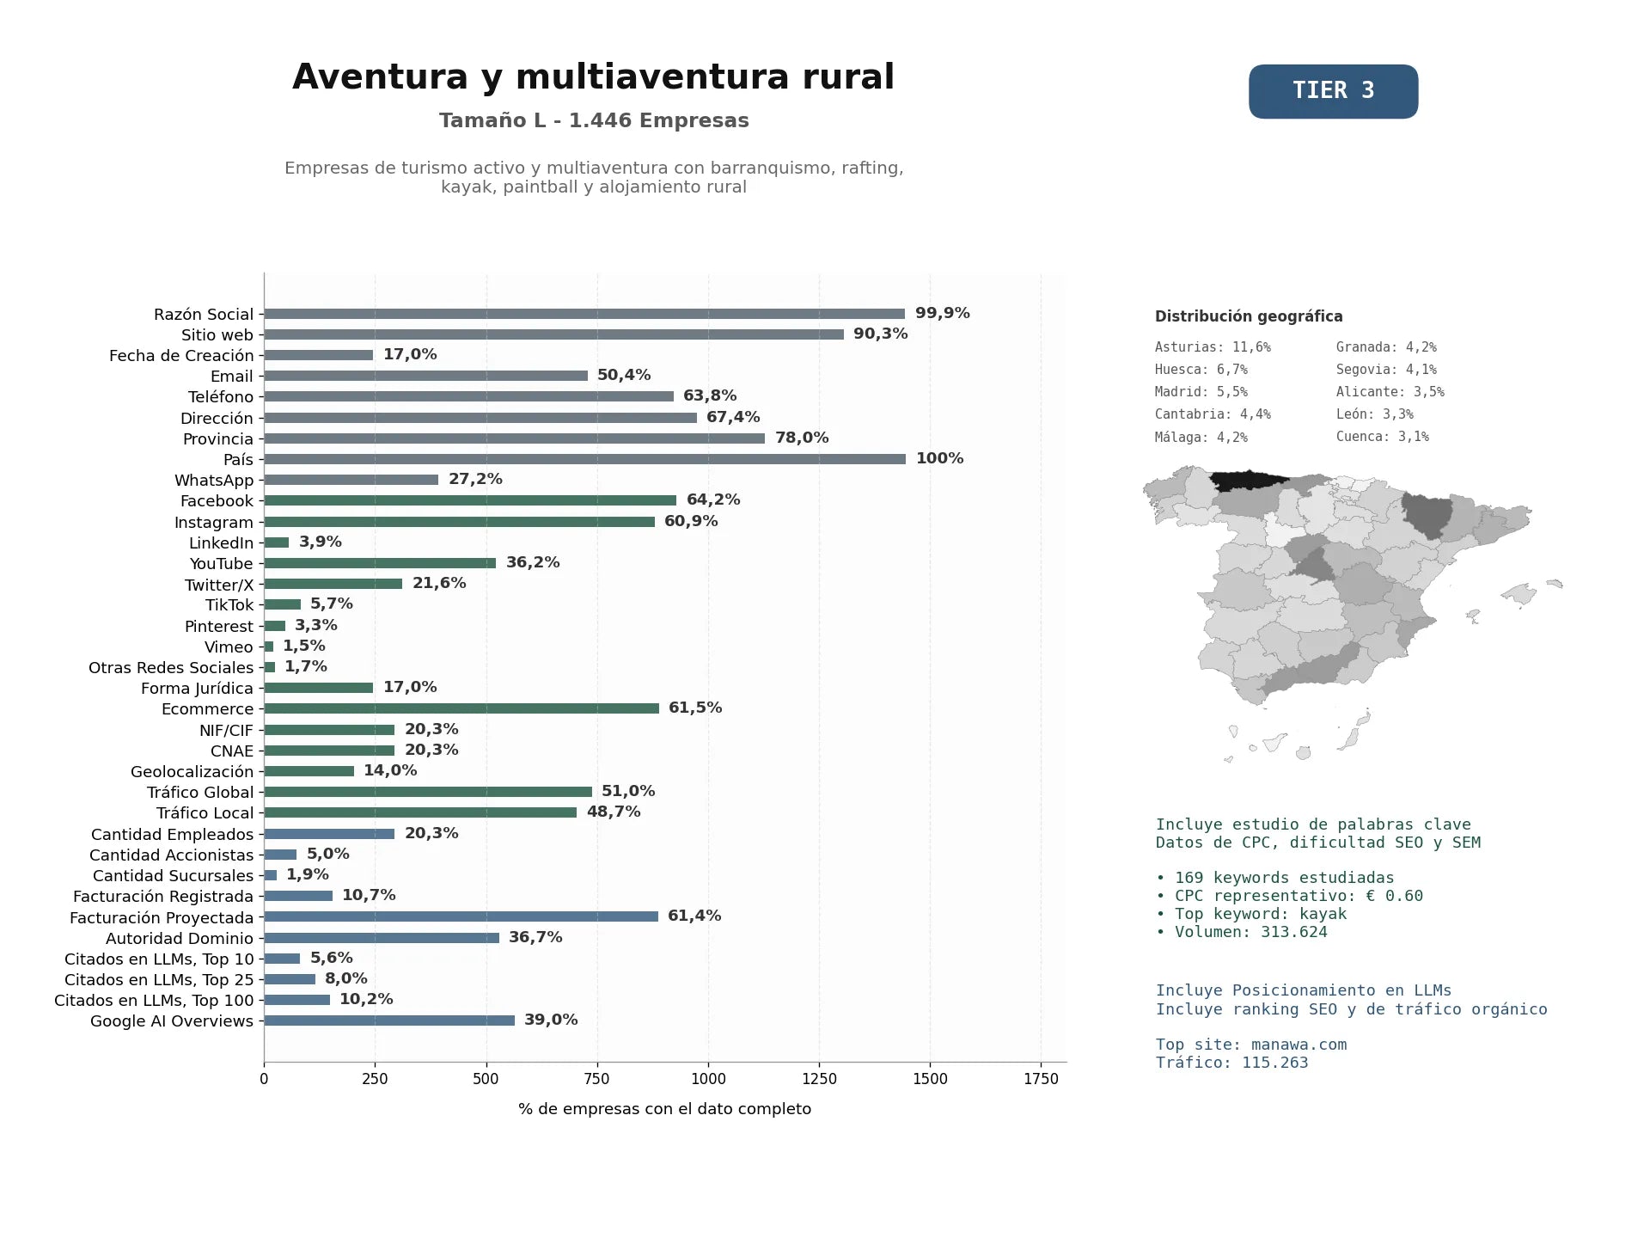
Task: Click the 'Sitio web' bar
Action: point(553,334)
